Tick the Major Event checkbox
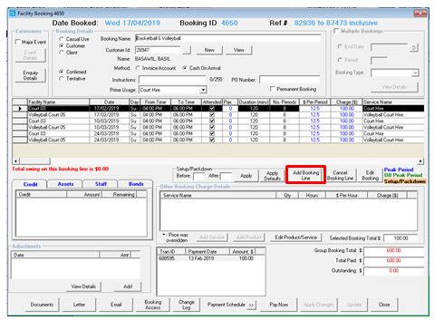Image resolution: width=444 pixels, height=330 pixels. (x=18, y=42)
